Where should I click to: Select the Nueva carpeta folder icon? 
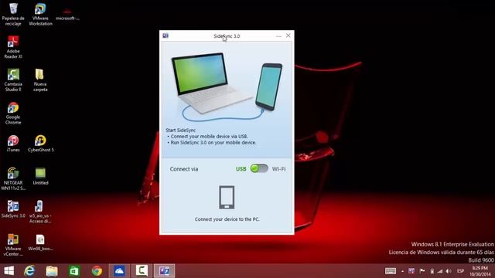pyautogui.click(x=40, y=80)
